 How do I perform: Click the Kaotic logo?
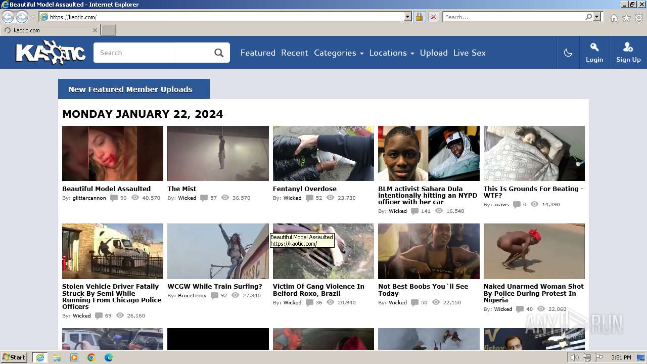[51, 52]
